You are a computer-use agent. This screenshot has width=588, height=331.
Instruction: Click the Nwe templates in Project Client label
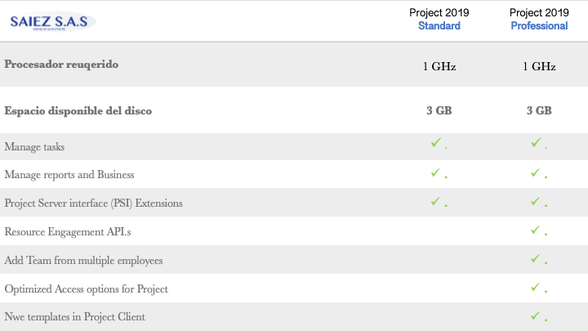point(75,316)
